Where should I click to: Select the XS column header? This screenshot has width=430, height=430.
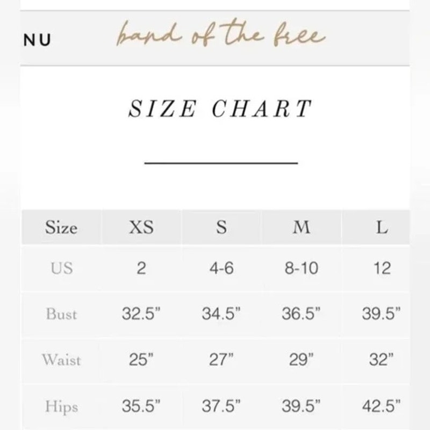pos(141,227)
